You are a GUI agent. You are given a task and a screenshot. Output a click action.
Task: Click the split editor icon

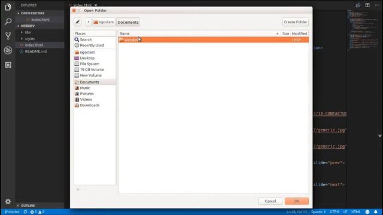367,5
